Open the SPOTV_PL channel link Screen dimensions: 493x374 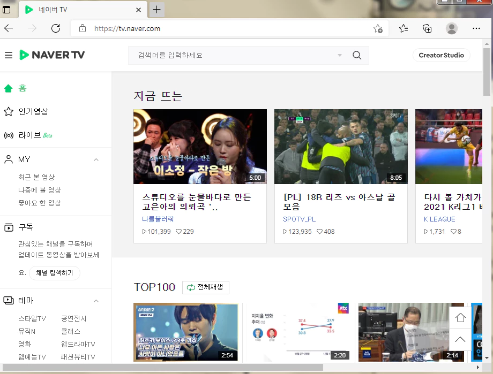point(300,219)
